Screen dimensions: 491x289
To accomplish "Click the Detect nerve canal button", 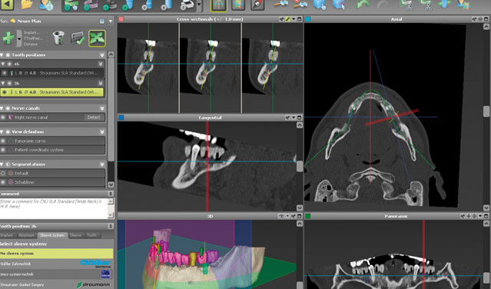I will 94,117.
